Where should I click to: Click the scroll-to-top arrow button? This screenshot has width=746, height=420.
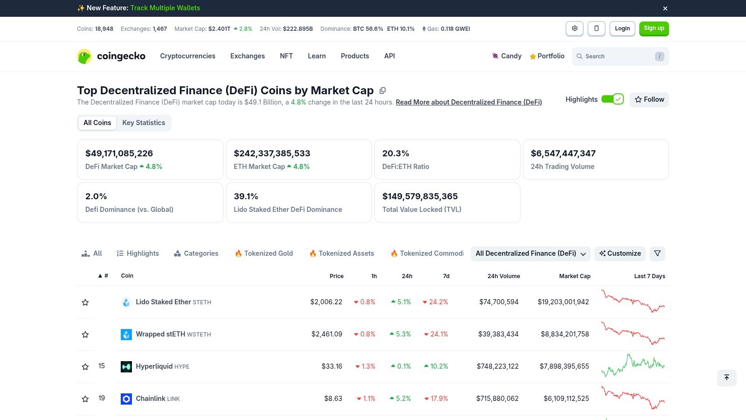pyautogui.click(x=726, y=378)
